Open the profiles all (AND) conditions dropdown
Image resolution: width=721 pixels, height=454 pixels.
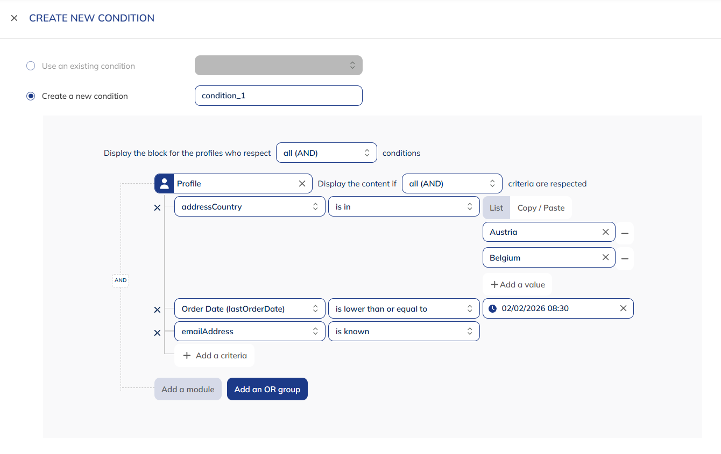click(326, 153)
